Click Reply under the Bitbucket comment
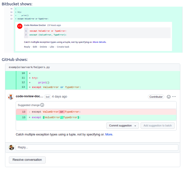Screen dimensions: 183x171 27,47
